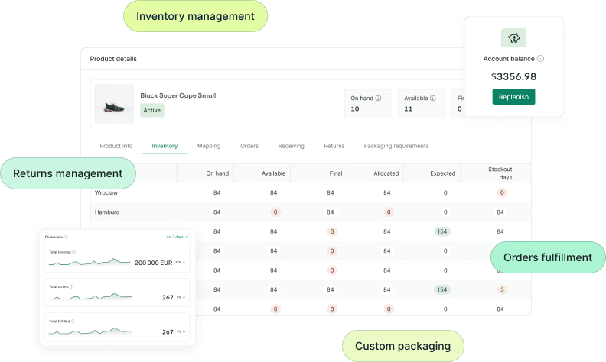Select the Inventory tab
This screenshot has height=362, width=606.
[165, 146]
